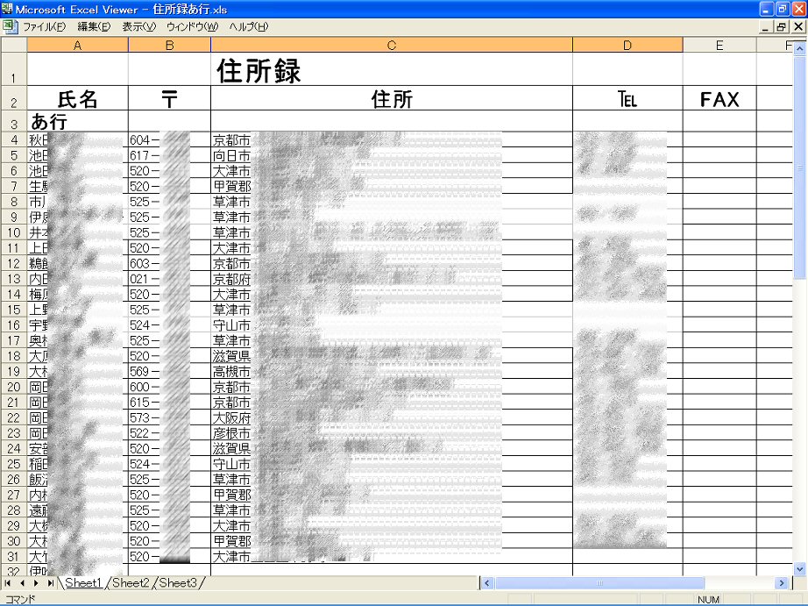The height and width of the screenshot is (606, 808).
Task: Open the ファイル(F) menu
Action: [x=44, y=26]
